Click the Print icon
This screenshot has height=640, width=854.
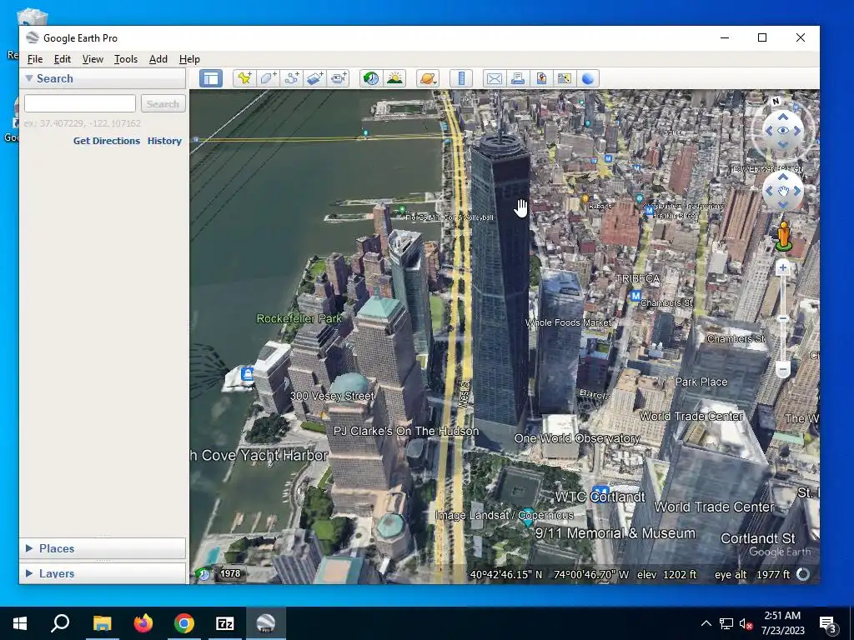pyautogui.click(x=517, y=78)
